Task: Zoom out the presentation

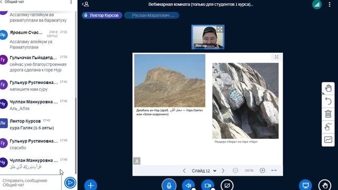Action: pos(236,170)
